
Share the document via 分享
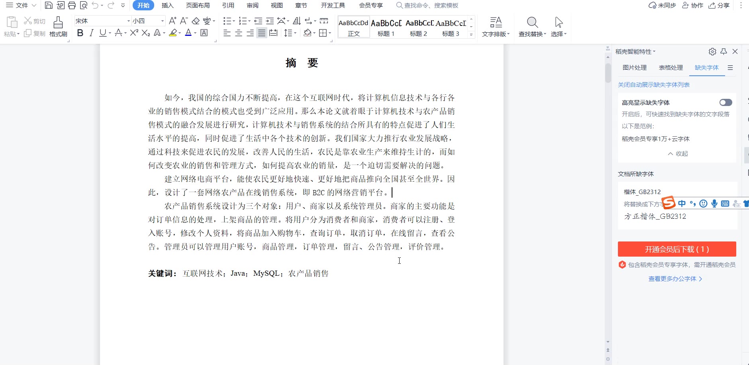point(719,5)
